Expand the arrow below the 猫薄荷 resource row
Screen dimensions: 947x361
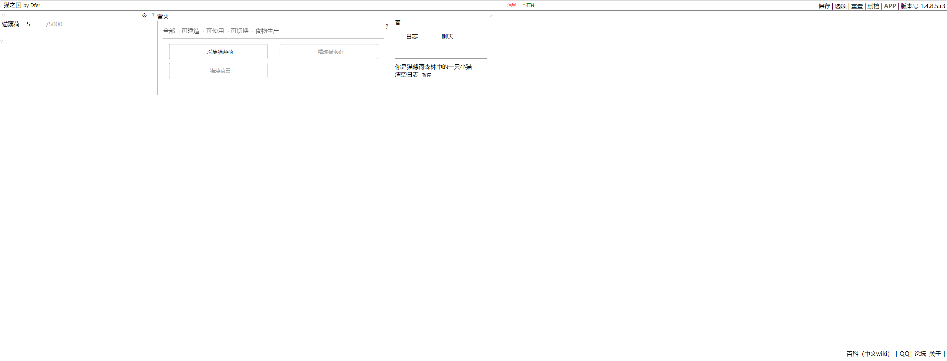[x=2, y=41]
